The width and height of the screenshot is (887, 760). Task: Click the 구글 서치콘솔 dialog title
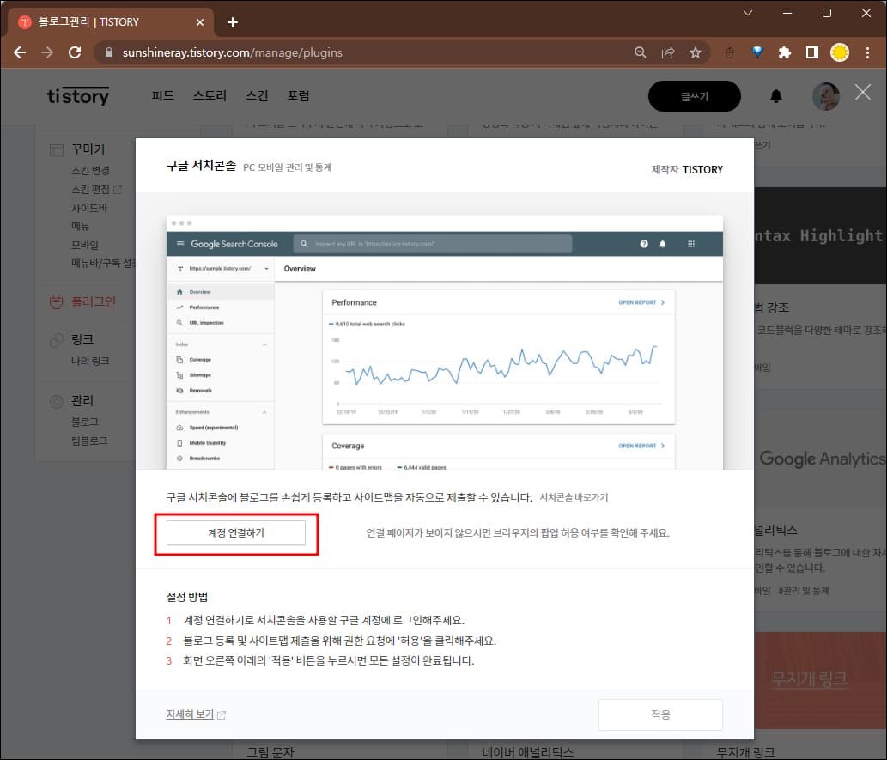point(201,166)
